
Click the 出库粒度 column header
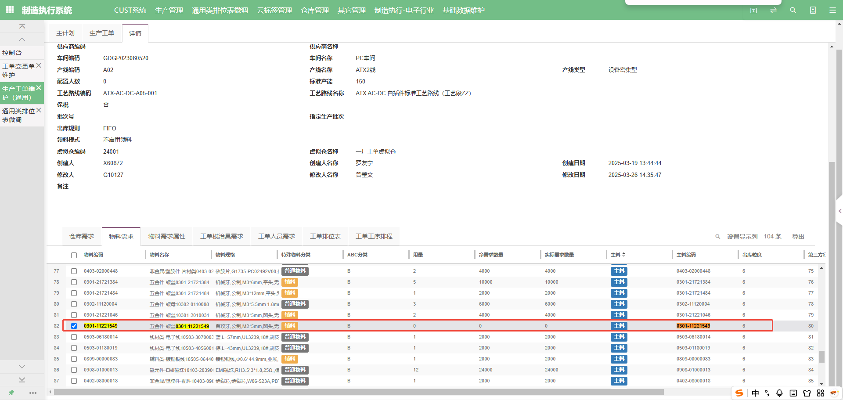coord(752,255)
